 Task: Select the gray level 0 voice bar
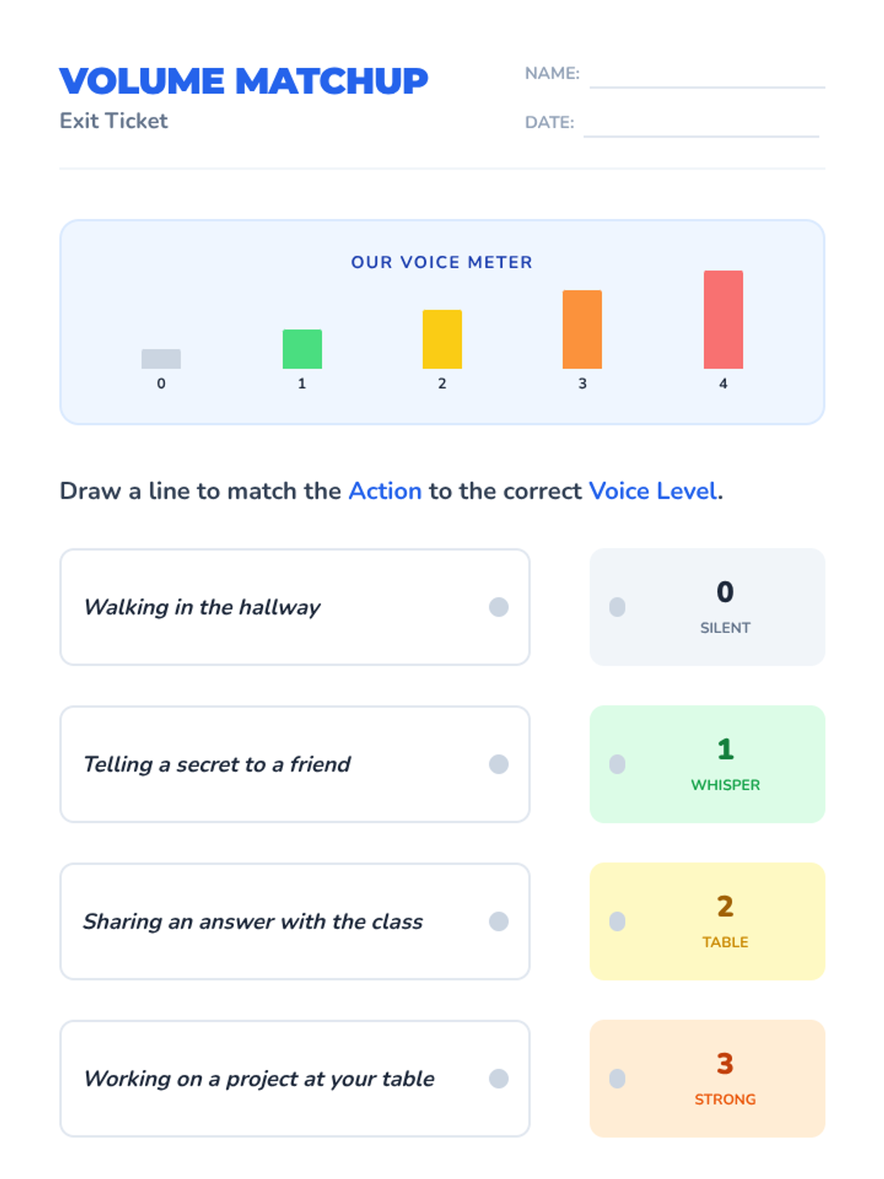click(x=161, y=359)
